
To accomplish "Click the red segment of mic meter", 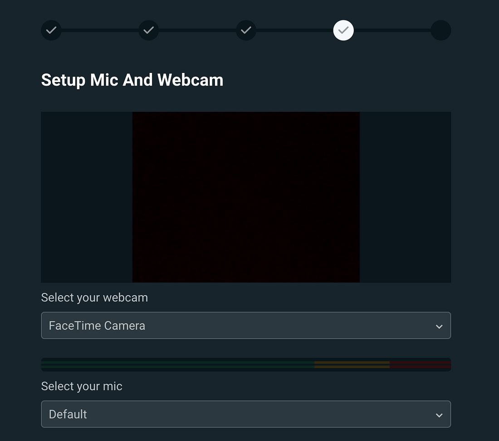I will click(420, 364).
